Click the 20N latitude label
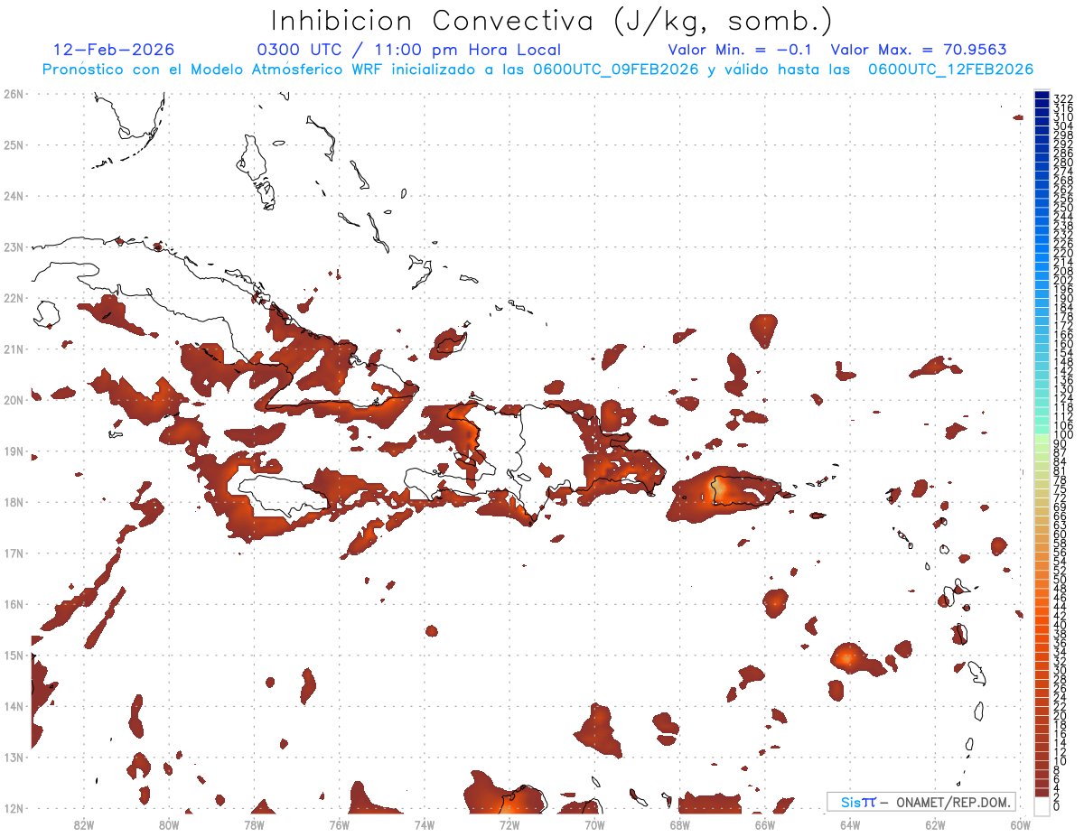 tap(14, 400)
